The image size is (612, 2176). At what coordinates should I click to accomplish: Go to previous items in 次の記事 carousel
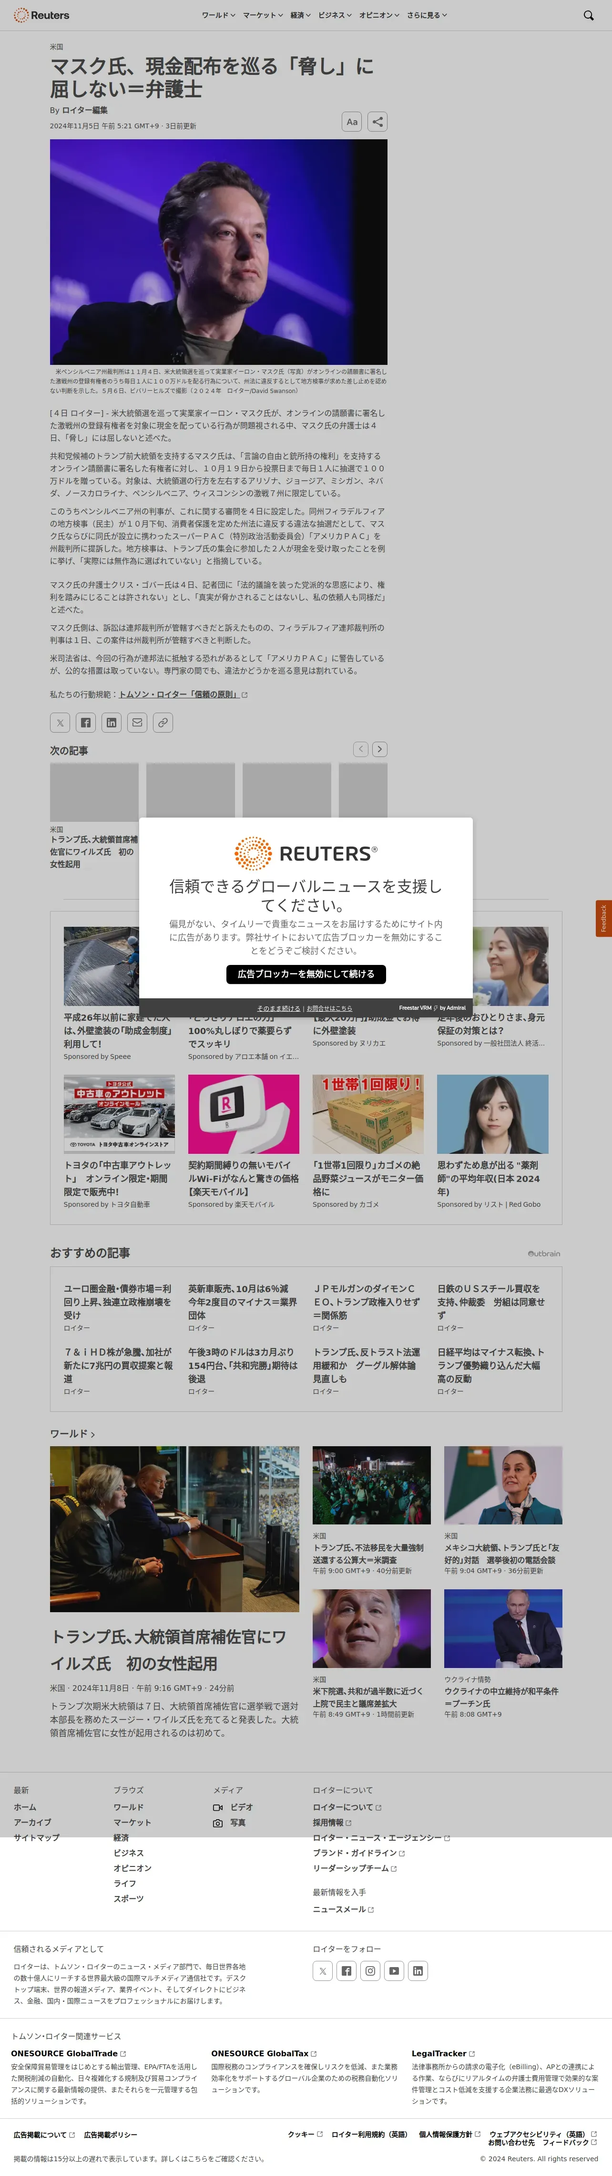[x=360, y=749]
